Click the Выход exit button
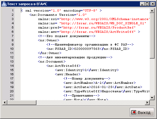157x119 pixels. point(142,112)
